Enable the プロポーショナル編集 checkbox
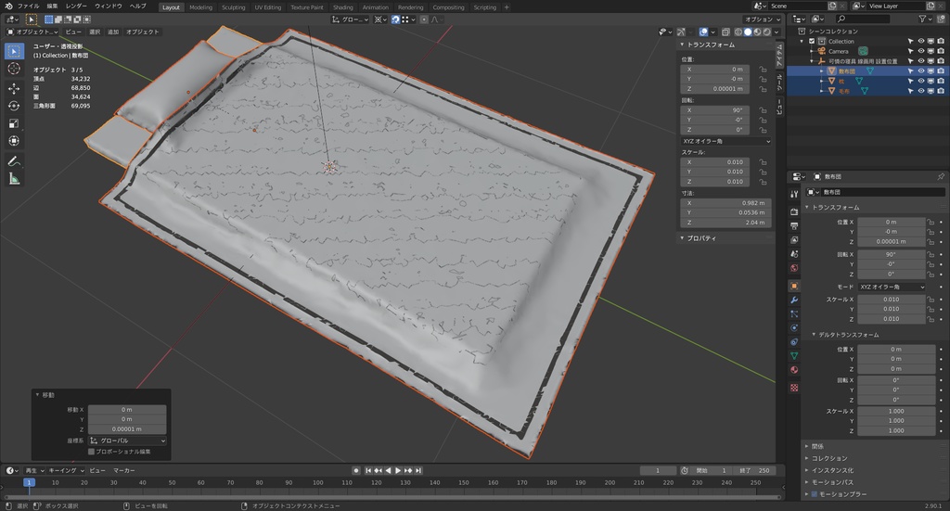The image size is (950, 511). pos(91,452)
